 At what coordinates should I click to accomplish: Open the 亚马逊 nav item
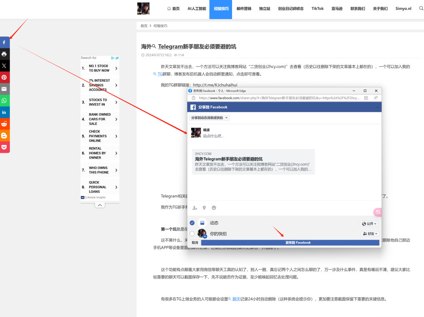(337, 9)
